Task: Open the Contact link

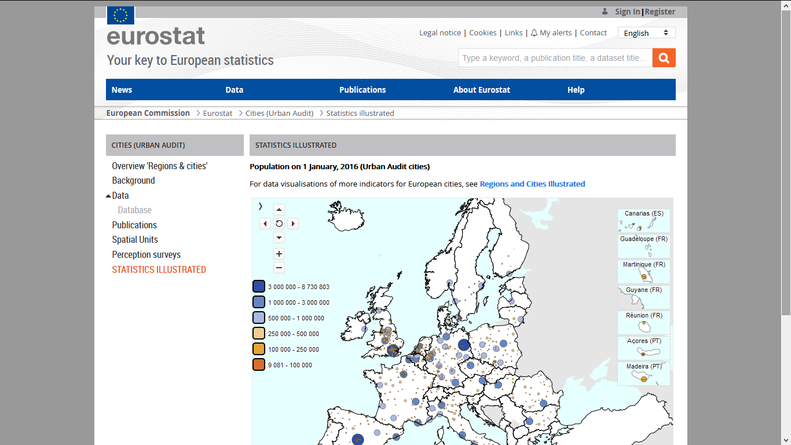Action: click(594, 33)
